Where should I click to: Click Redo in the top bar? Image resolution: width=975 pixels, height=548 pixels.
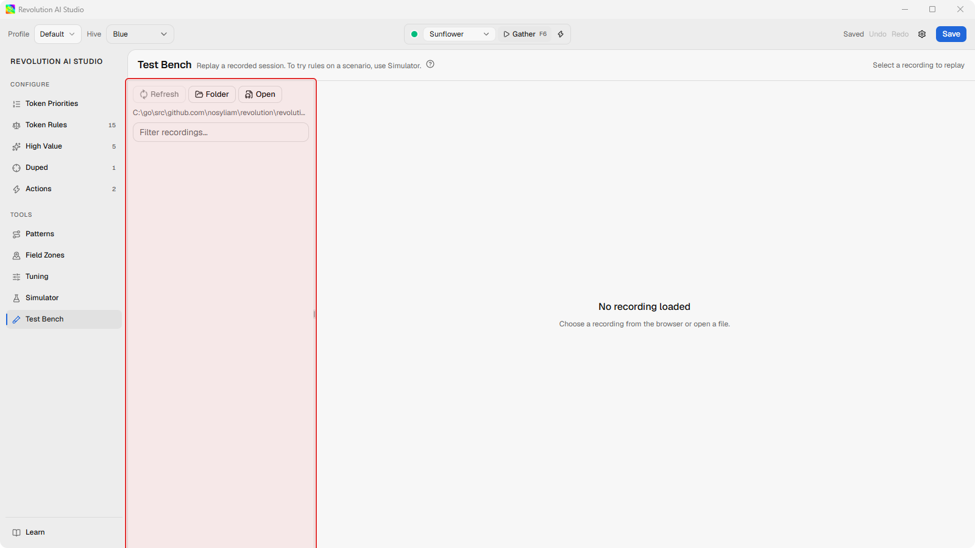point(900,34)
